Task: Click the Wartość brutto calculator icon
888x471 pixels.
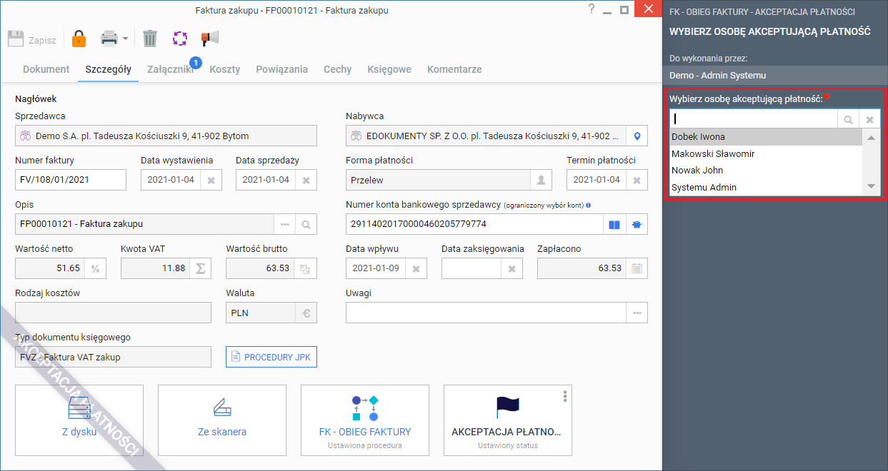Action: [306, 268]
